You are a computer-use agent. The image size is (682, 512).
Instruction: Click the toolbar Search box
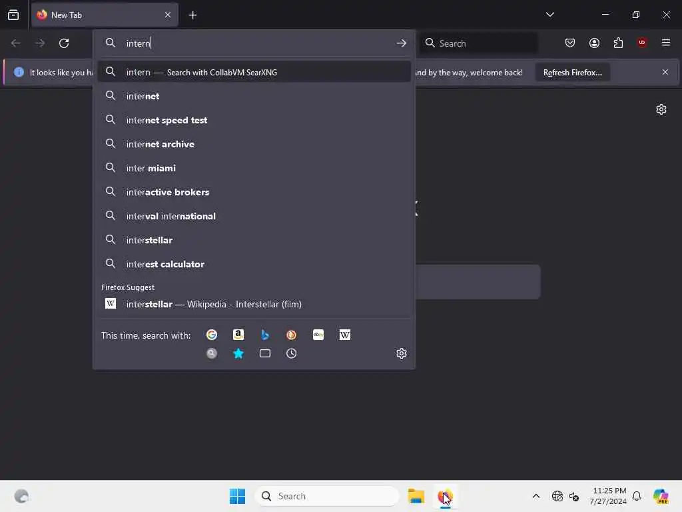(478, 43)
